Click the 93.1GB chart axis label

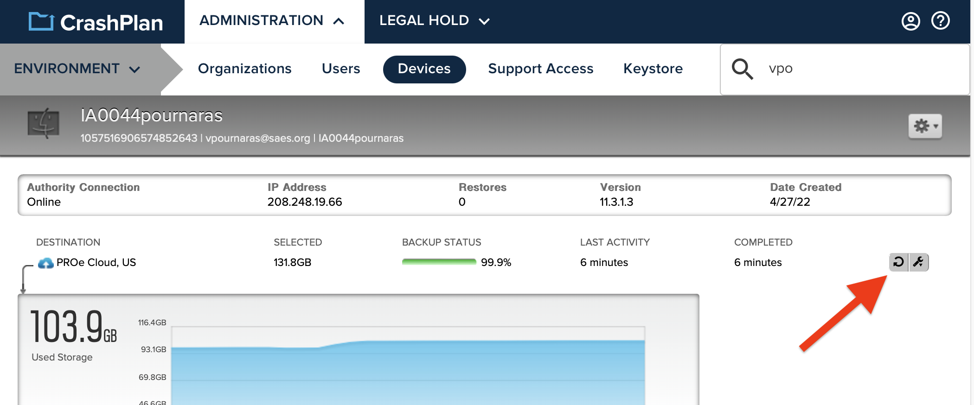154,349
